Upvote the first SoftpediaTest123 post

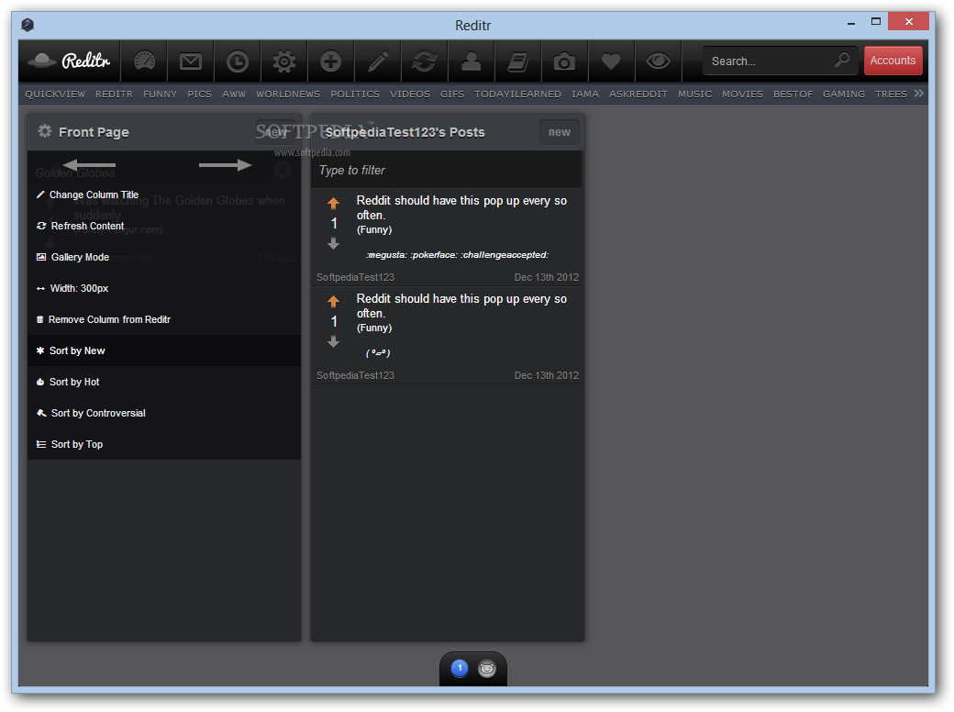point(333,203)
